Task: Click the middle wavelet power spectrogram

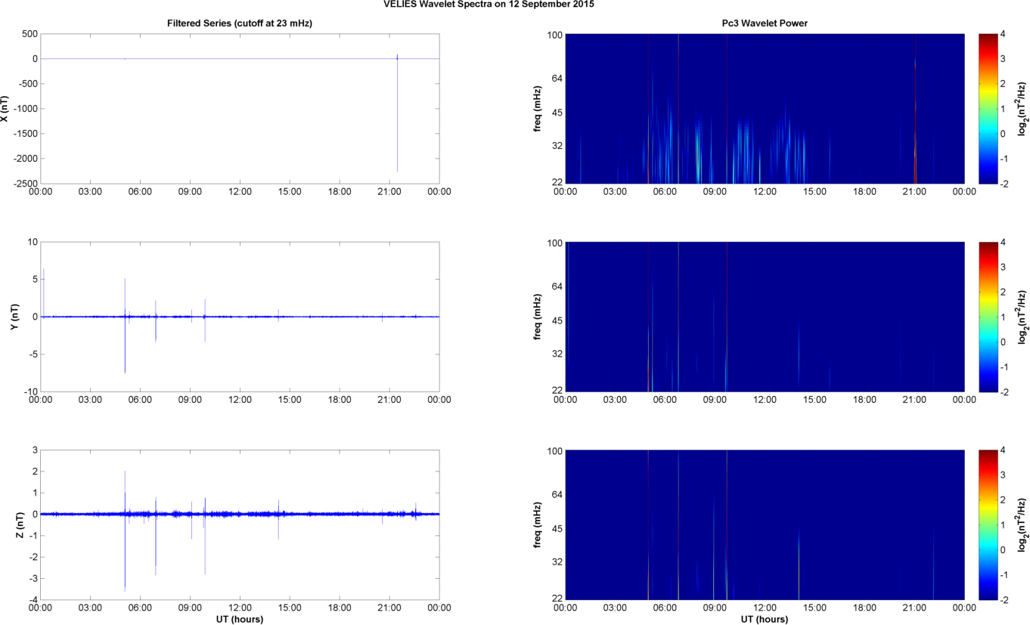Action: coord(765,317)
